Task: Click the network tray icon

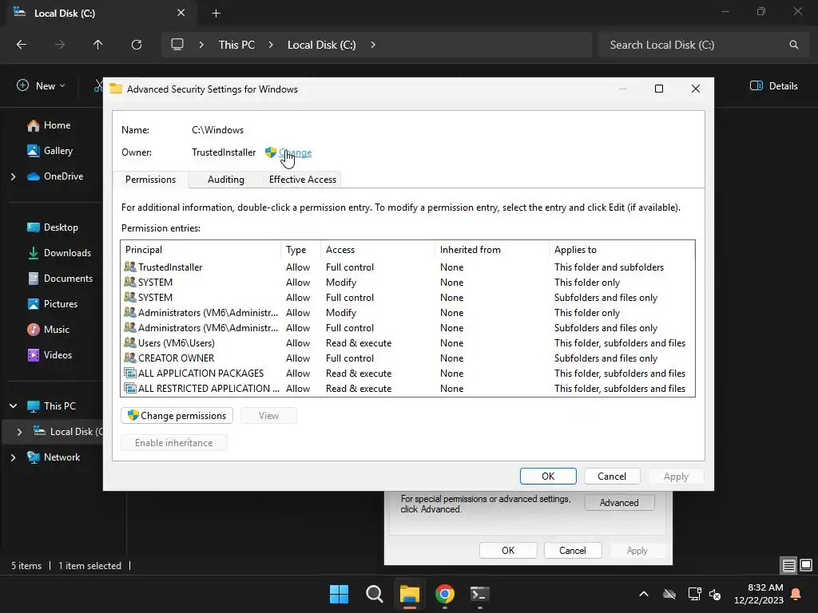Action: (x=694, y=594)
